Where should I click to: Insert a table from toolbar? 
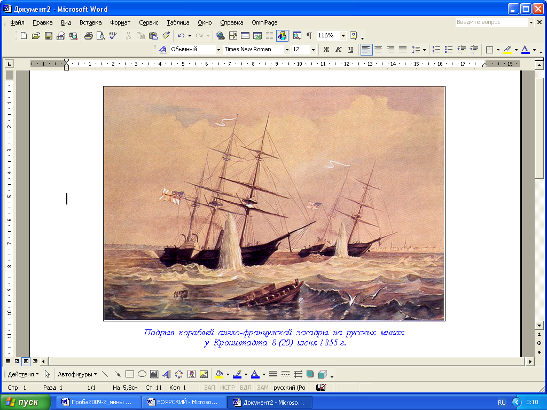click(245, 36)
